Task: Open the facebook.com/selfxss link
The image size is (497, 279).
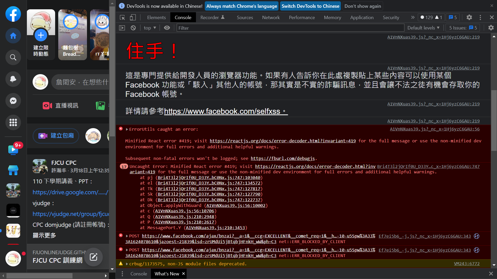Action: [x=222, y=111]
